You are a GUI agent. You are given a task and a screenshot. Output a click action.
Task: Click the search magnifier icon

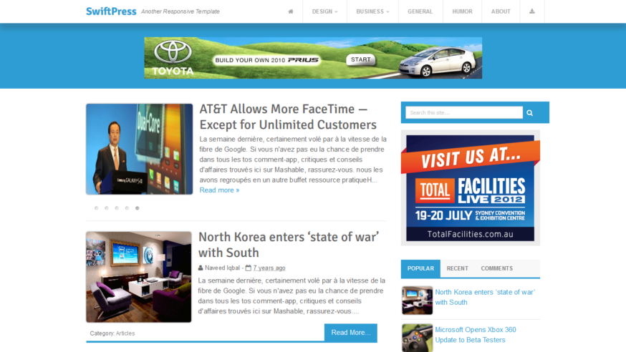click(529, 113)
